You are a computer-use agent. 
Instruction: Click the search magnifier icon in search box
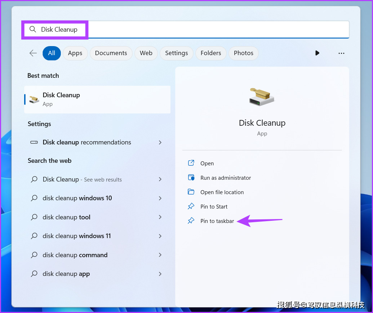point(32,30)
